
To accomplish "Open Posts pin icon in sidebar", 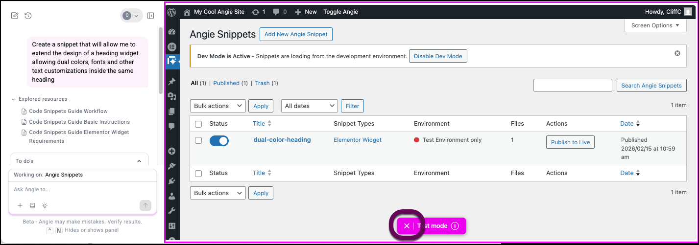I will [x=172, y=82].
